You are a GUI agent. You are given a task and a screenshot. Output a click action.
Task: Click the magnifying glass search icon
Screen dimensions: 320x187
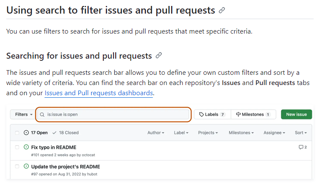pos(42,114)
